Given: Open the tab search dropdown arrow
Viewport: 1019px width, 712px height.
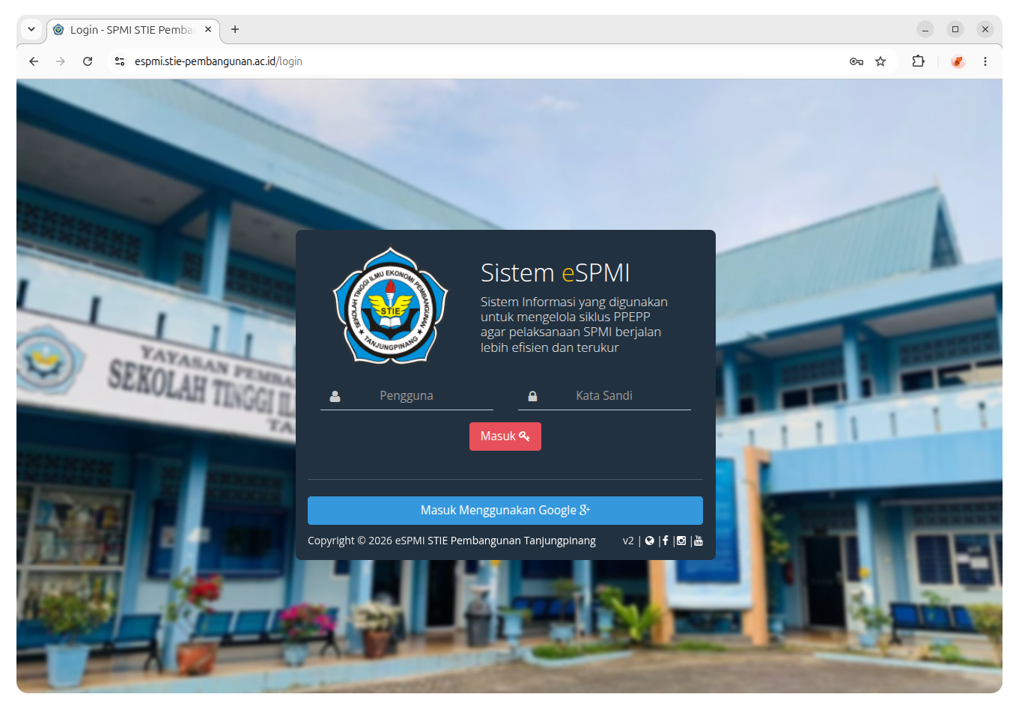Looking at the screenshot, I should click(31, 29).
